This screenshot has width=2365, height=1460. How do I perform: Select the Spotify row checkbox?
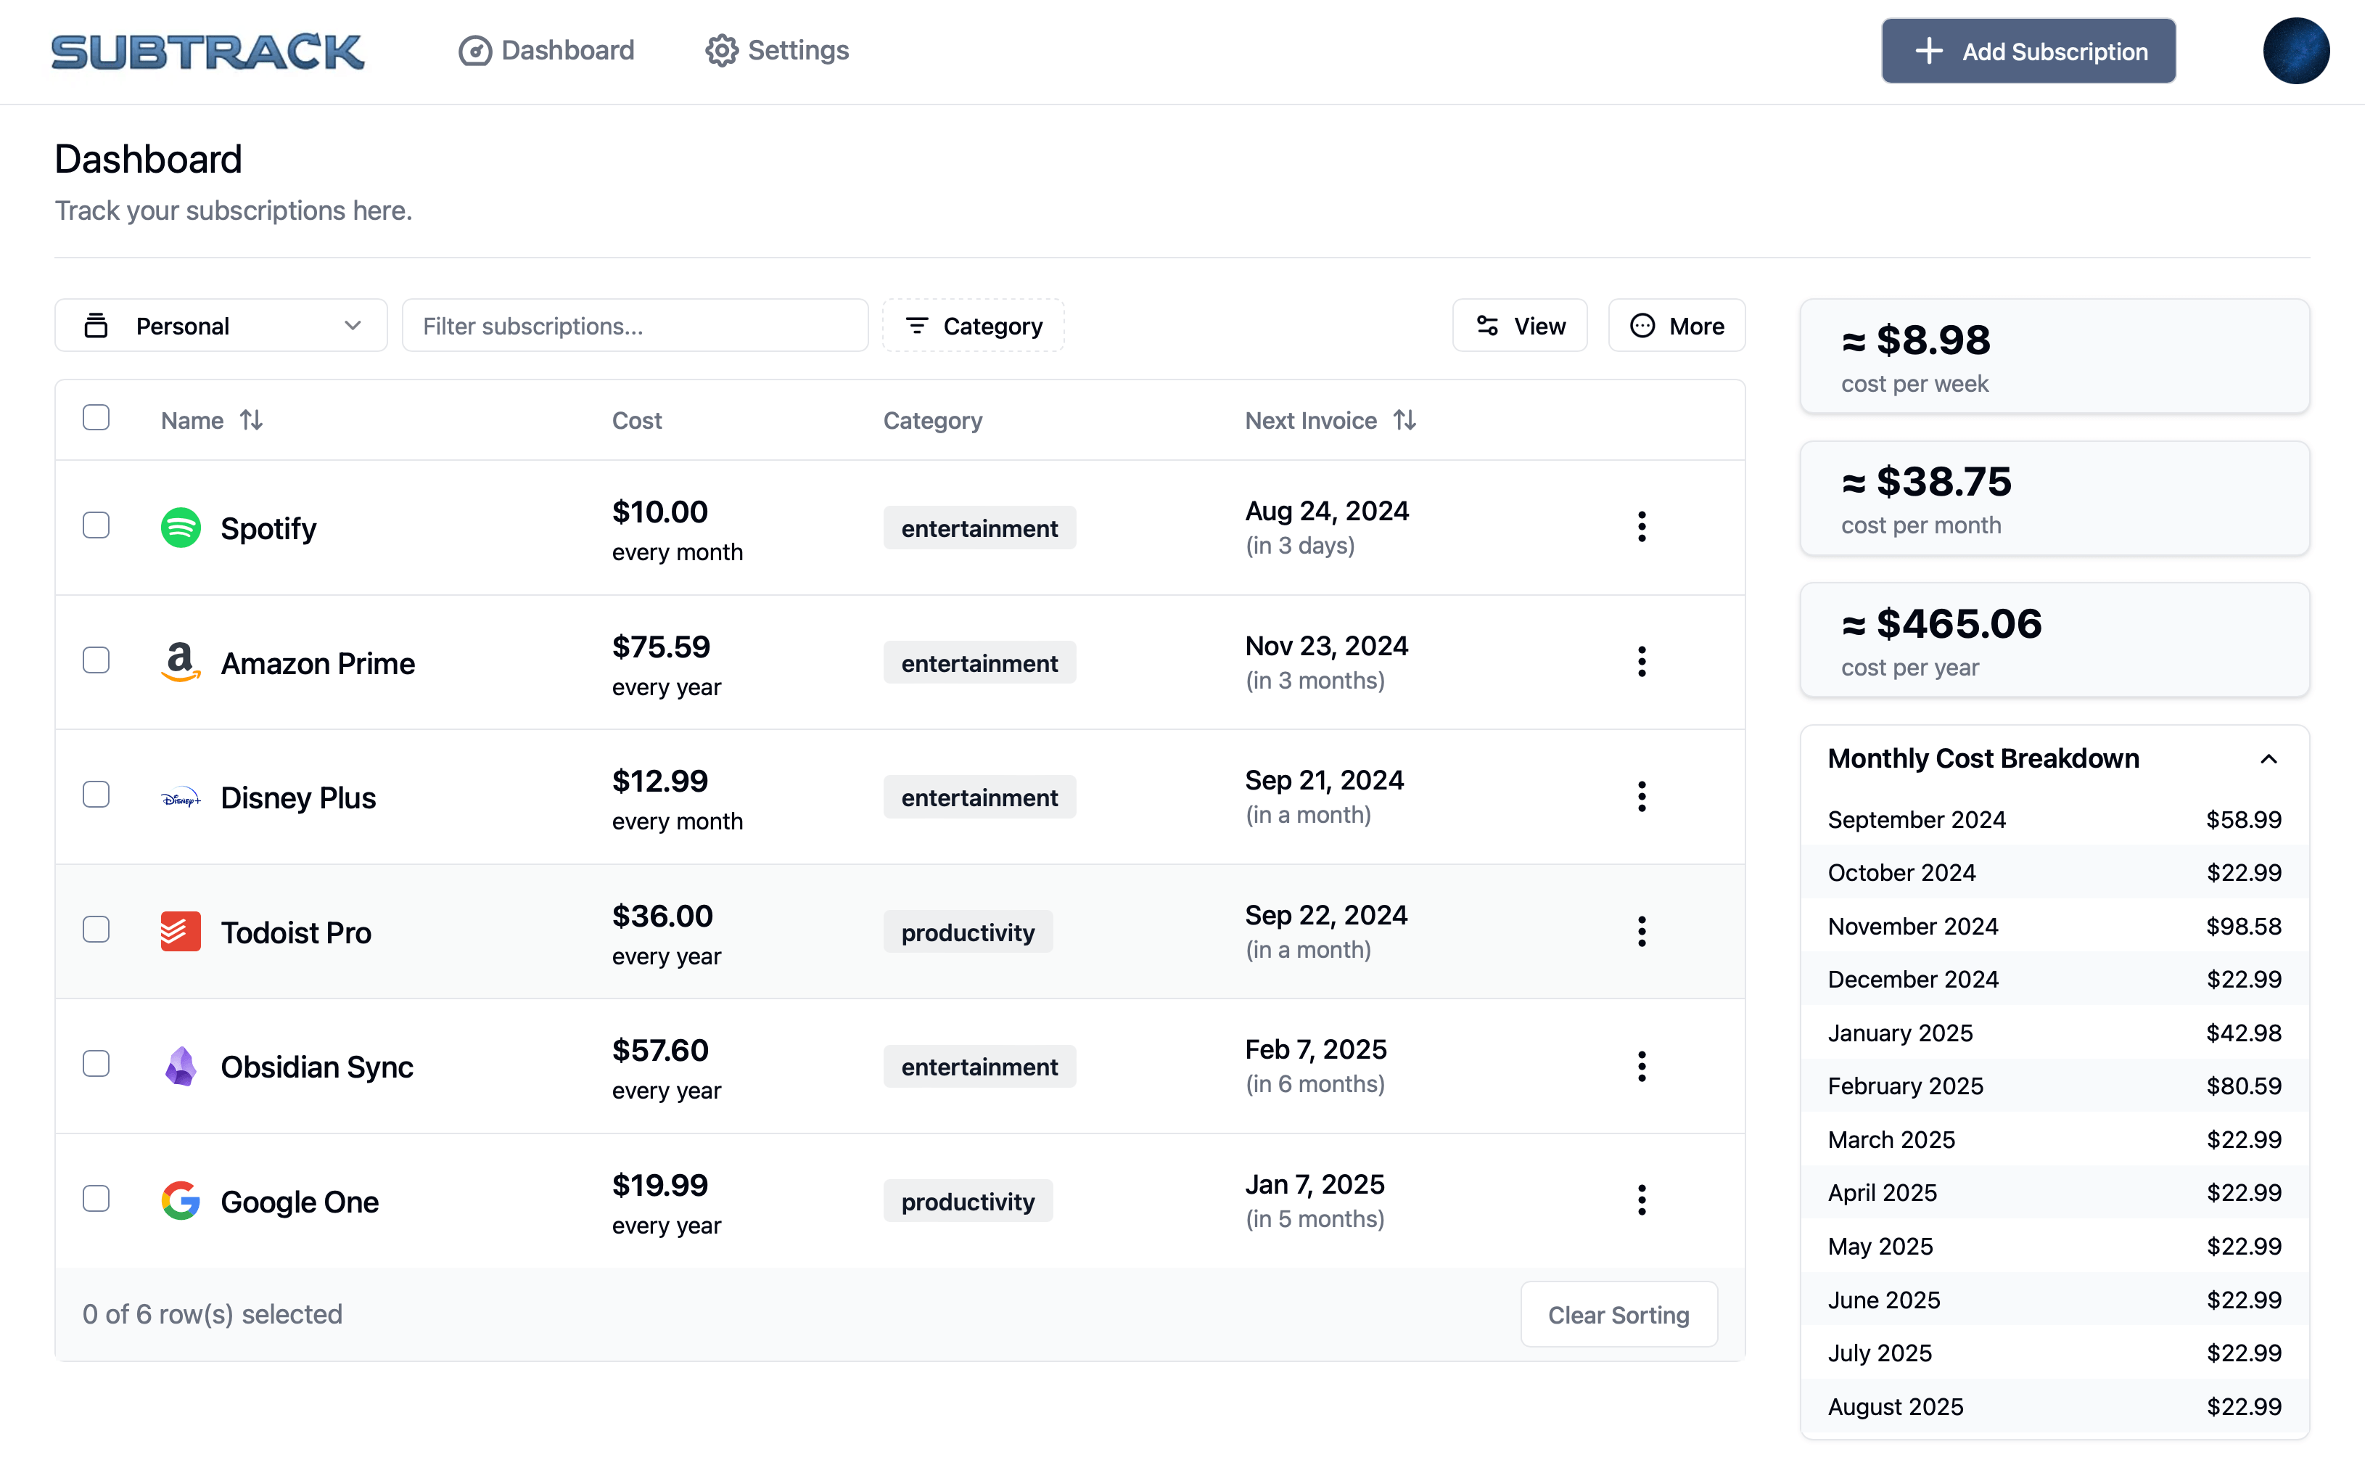(96, 525)
